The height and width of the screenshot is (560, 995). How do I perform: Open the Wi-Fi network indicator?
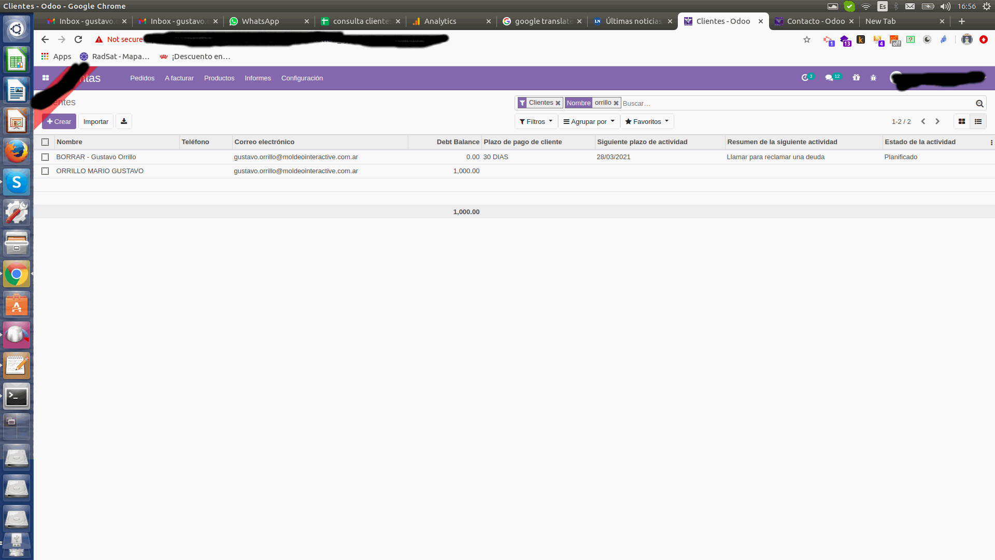tap(865, 6)
